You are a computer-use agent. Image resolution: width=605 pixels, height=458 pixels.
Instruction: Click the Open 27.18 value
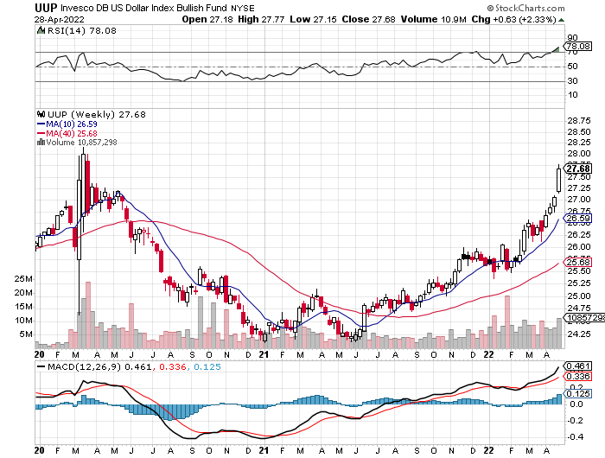[207, 19]
